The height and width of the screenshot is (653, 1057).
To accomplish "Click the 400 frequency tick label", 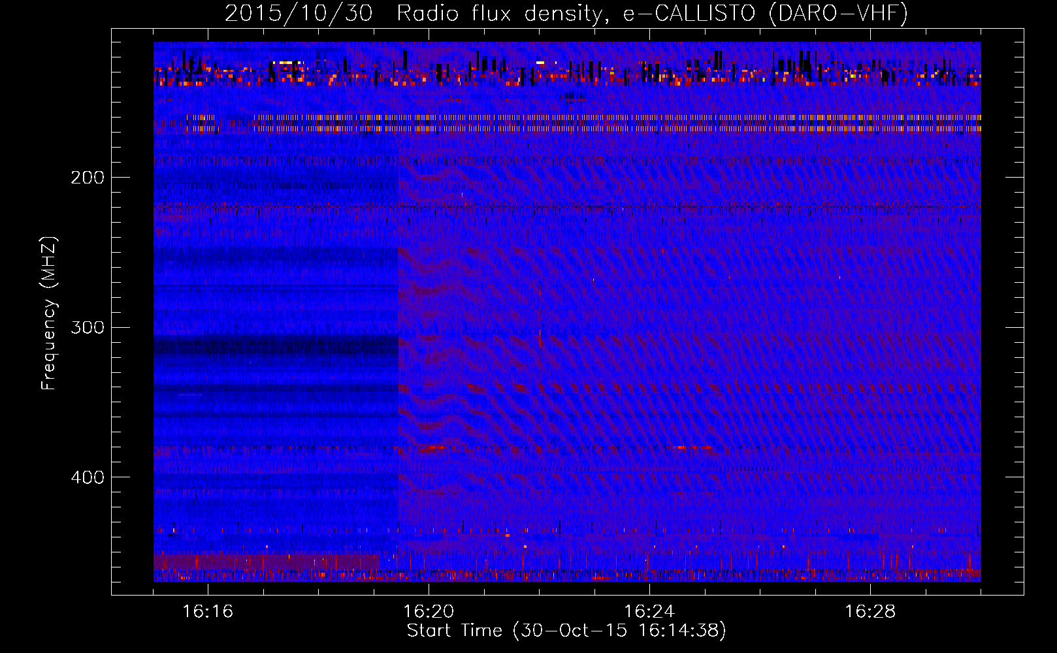I will click(88, 477).
